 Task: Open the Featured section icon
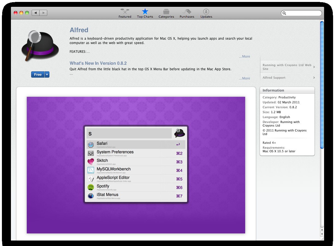(125, 11)
